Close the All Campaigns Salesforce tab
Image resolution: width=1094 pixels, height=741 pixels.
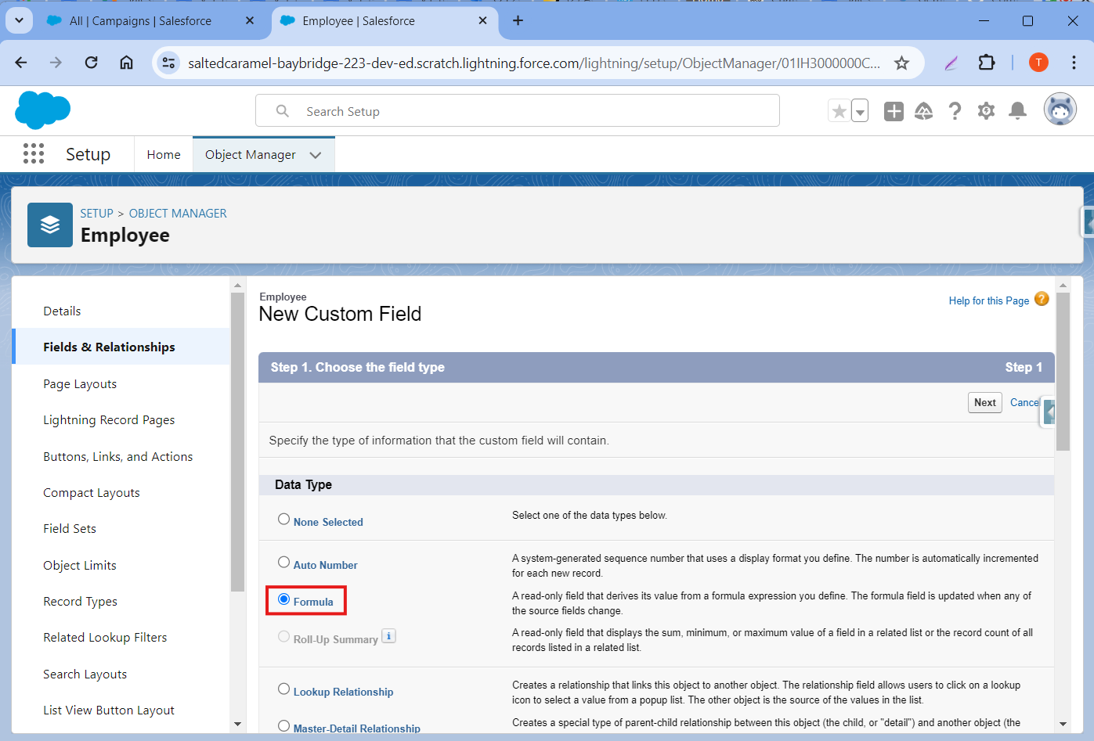[x=250, y=20]
